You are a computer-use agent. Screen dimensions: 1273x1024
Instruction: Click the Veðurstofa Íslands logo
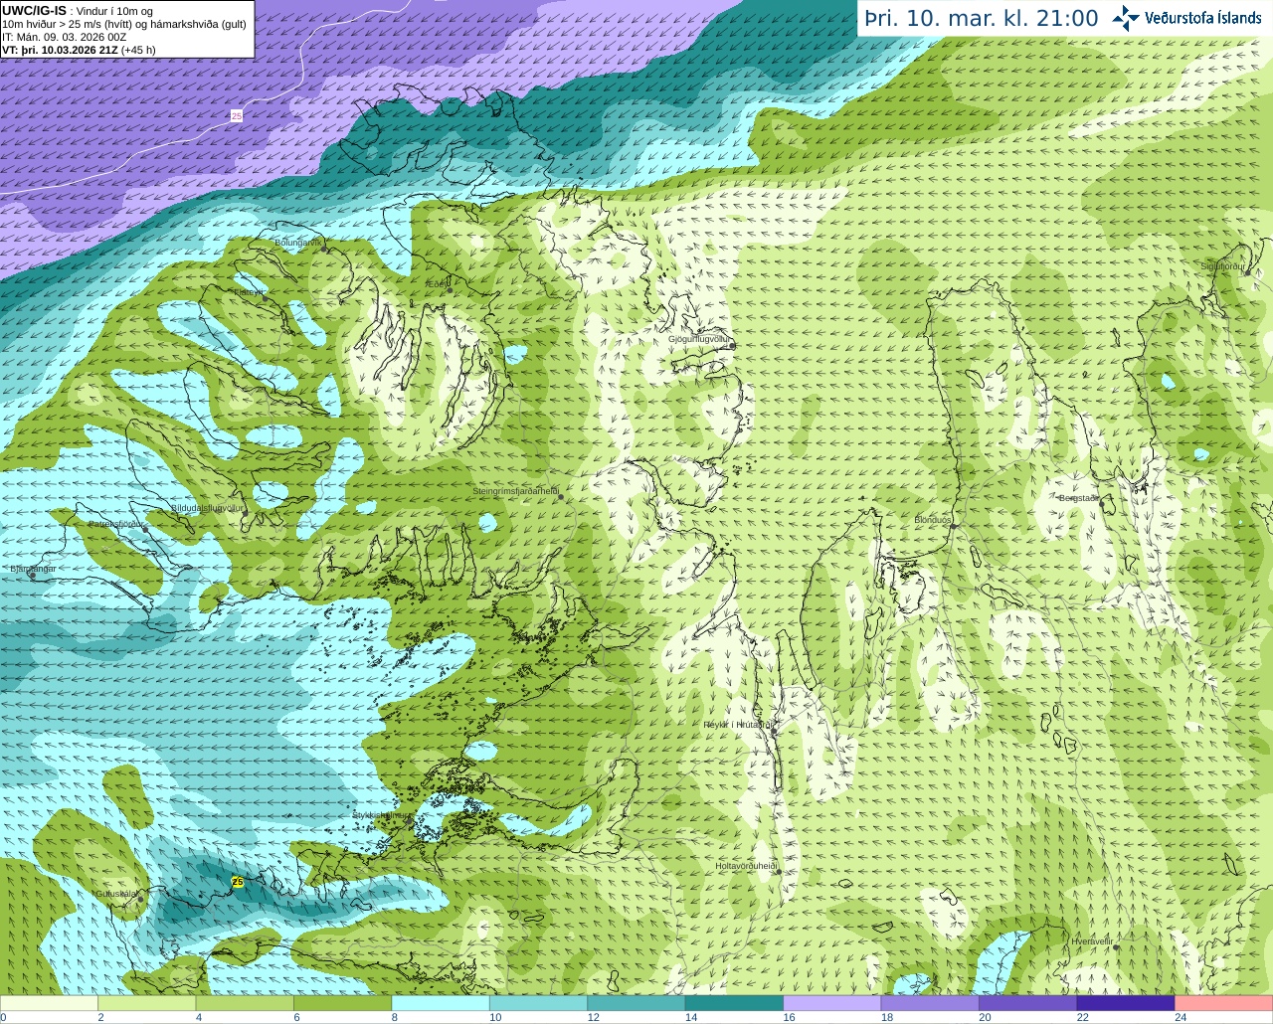coord(1186,18)
